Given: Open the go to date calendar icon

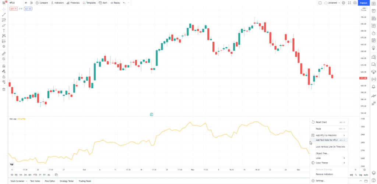Looking at the screenshot, I should pyautogui.click(x=56, y=175).
